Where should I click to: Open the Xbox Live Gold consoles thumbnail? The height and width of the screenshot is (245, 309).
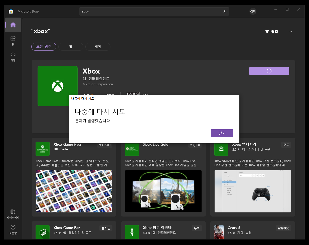tap(163, 191)
